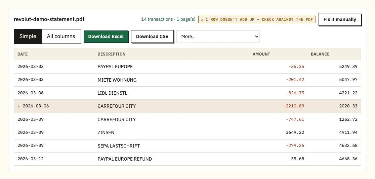375x179 pixels.
Task: Click the balance 5249.39
Action: [x=348, y=66]
